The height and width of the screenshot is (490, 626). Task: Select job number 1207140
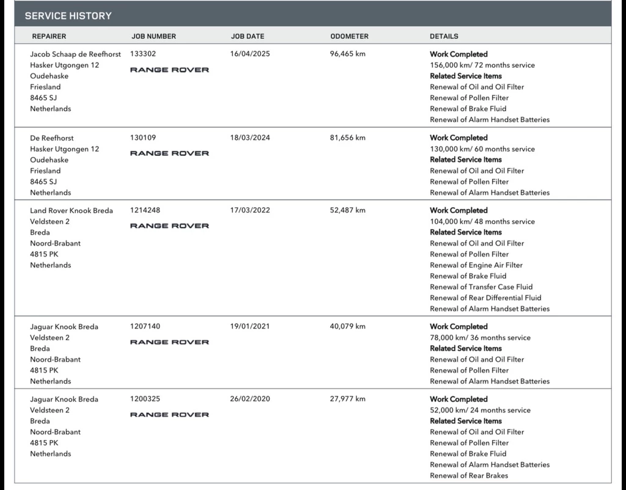[145, 326]
